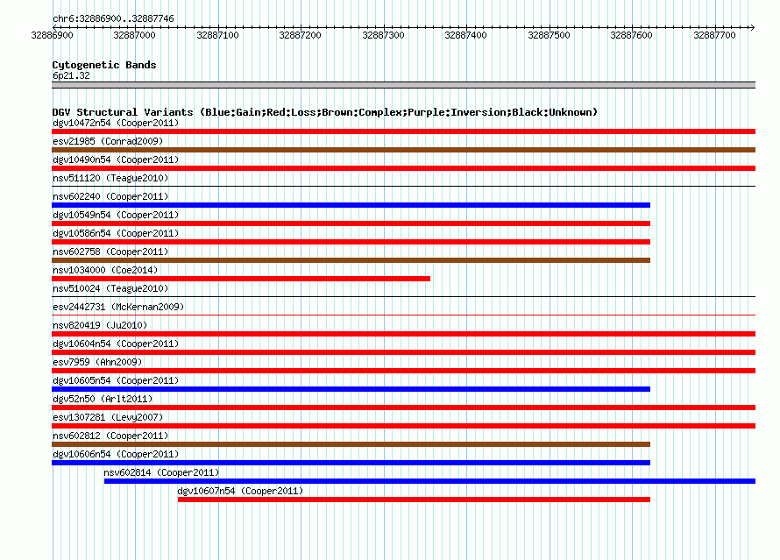Open dgv10607n54 (Cooper2011) label
This screenshot has height=560, width=780.
240,491
